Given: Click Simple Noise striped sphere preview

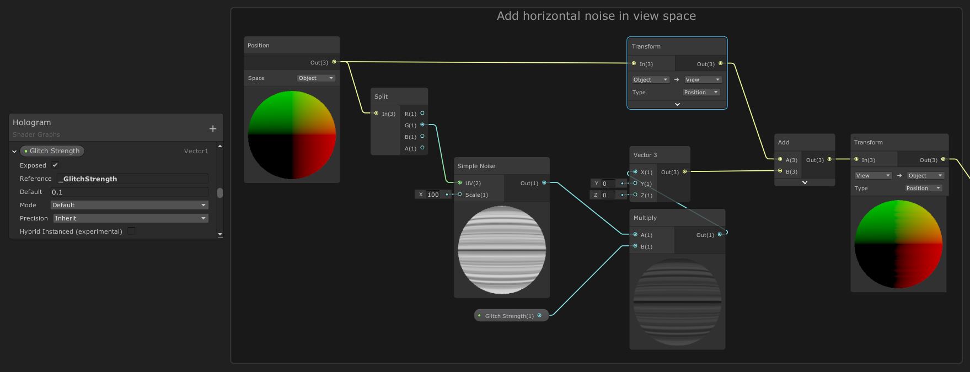Looking at the screenshot, I should tap(502, 250).
